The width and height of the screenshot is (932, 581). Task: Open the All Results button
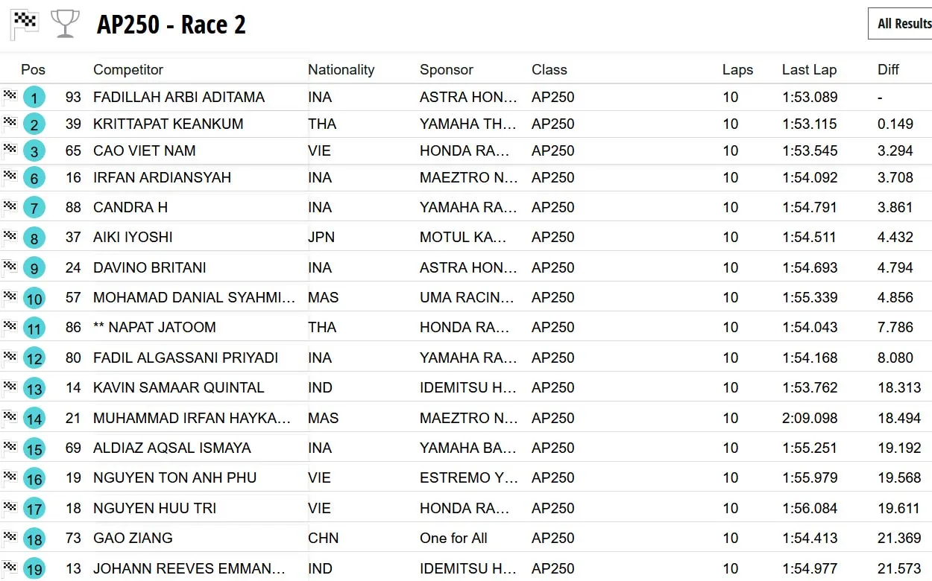904,24
